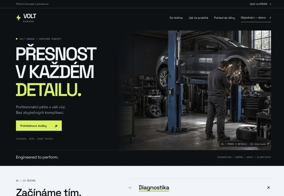Click the VOLT GARAGE / SERVISNÍ KONCEPT label
Screen dimensions: 284x196
(40, 39)
